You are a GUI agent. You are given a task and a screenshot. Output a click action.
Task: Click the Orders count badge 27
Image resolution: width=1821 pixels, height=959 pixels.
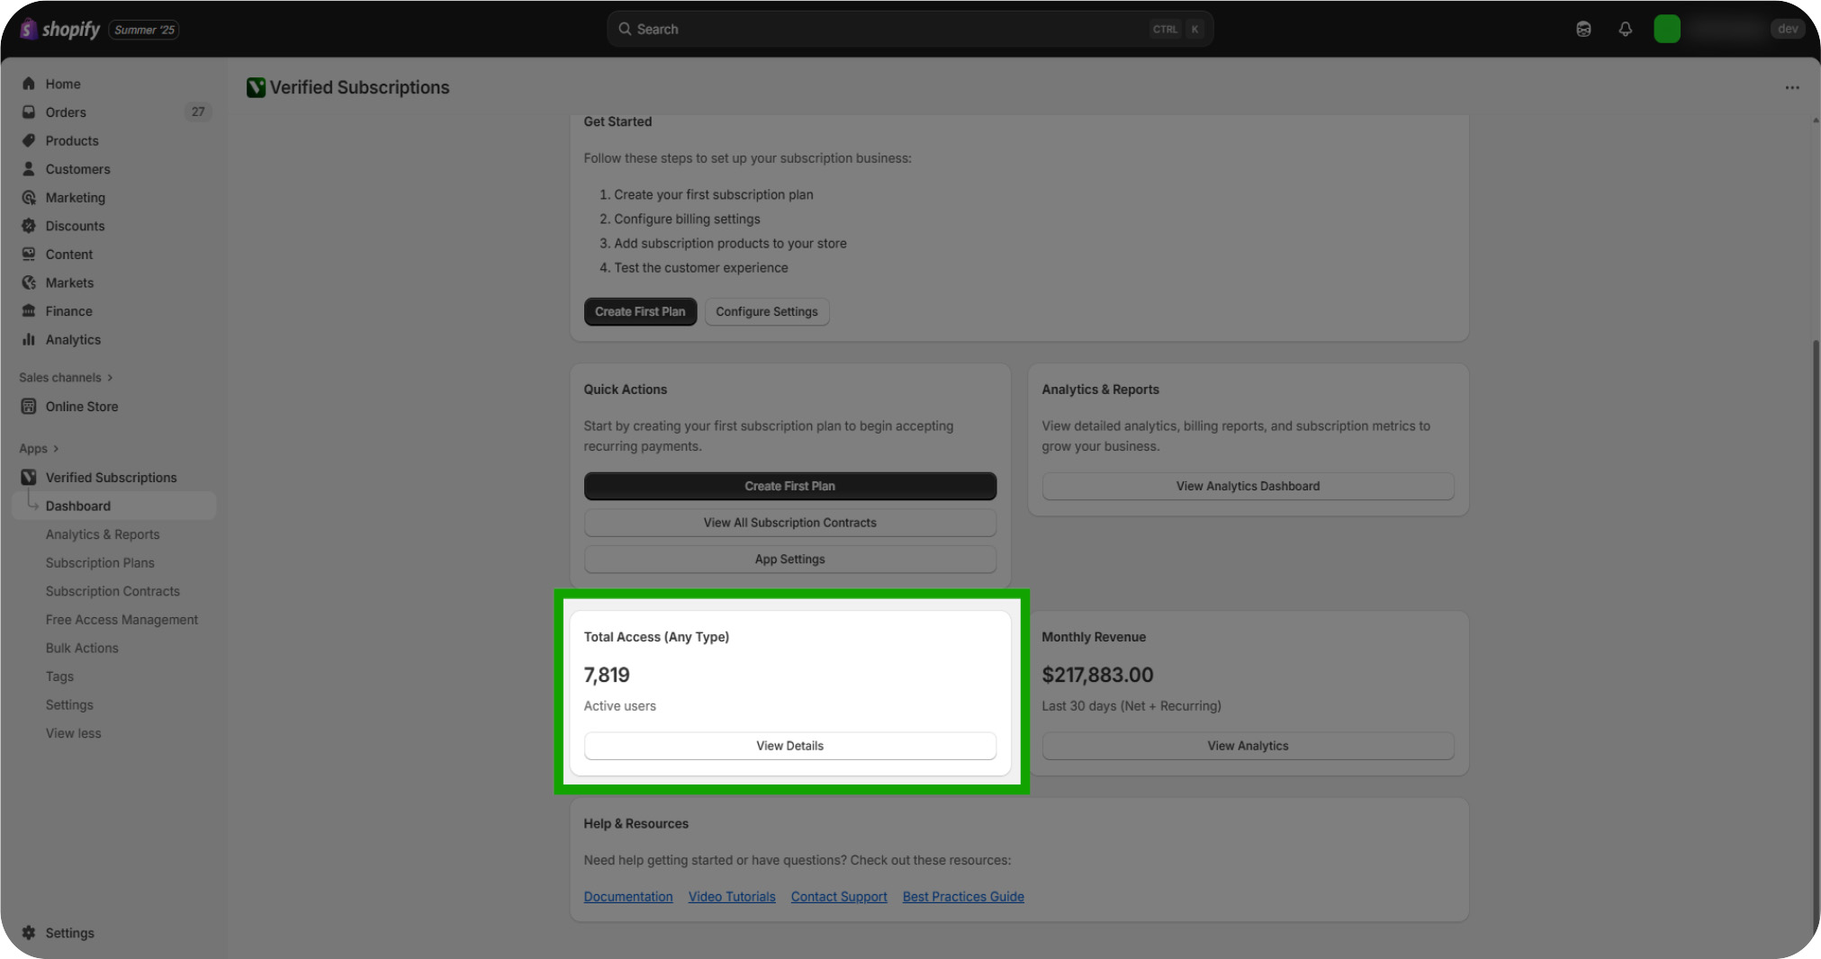tap(198, 112)
